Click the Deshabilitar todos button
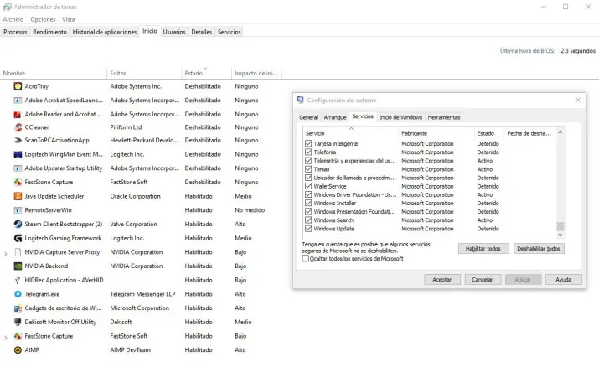The height and width of the screenshot is (367, 599). 539,249
